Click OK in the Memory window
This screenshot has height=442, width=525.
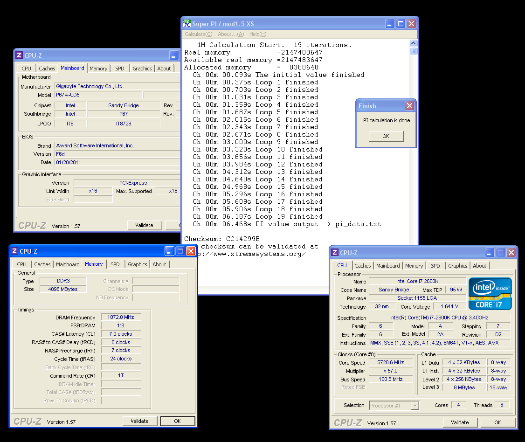(x=178, y=421)
